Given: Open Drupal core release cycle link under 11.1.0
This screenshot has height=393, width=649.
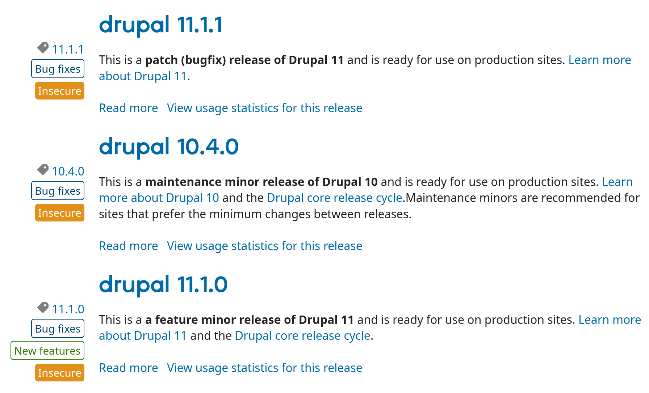Looking at the screenshot, I should click(302, 336).
